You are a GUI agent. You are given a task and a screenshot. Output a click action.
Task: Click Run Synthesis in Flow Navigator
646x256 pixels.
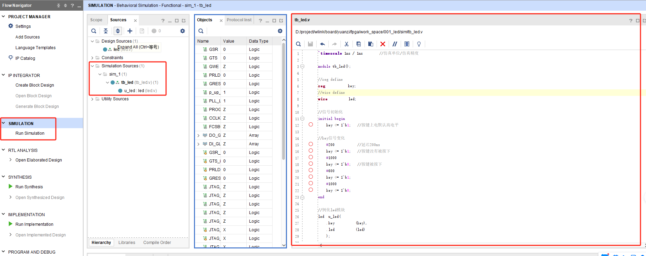pyautogui.click(x=29, y=187)
